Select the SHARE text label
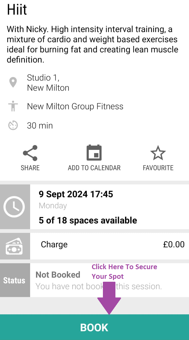 [30, 168]
